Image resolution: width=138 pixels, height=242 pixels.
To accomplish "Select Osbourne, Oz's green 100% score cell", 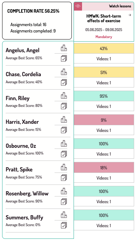I will coord(104,144).
